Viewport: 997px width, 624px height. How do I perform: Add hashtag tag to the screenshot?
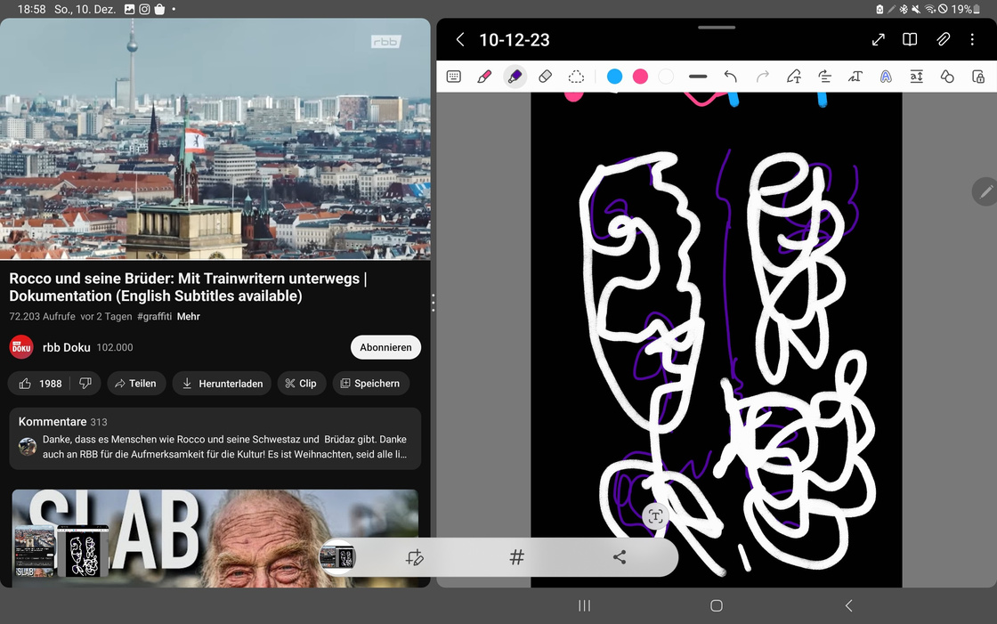[516, 557]
